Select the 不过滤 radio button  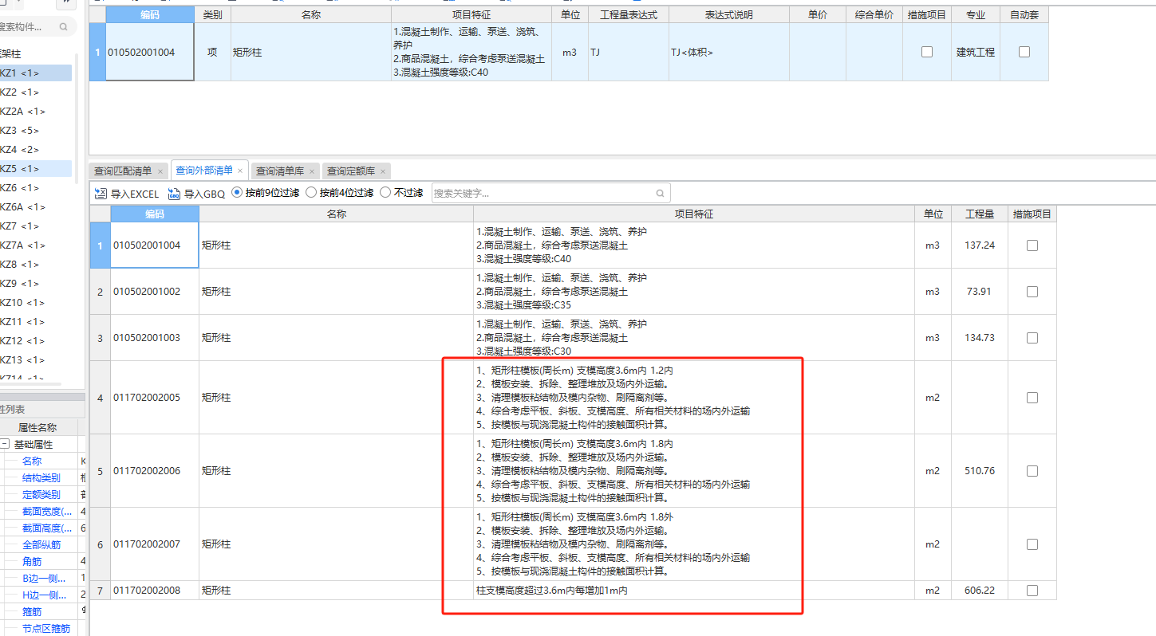click(x=385, y=192)
